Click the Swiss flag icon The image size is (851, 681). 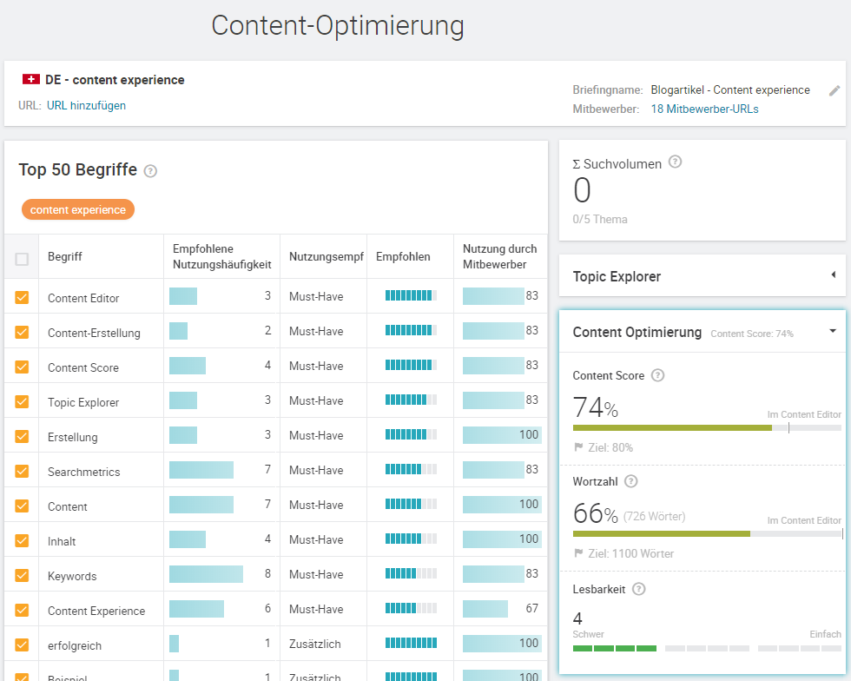pyautogui.click(x=31, y=80)
